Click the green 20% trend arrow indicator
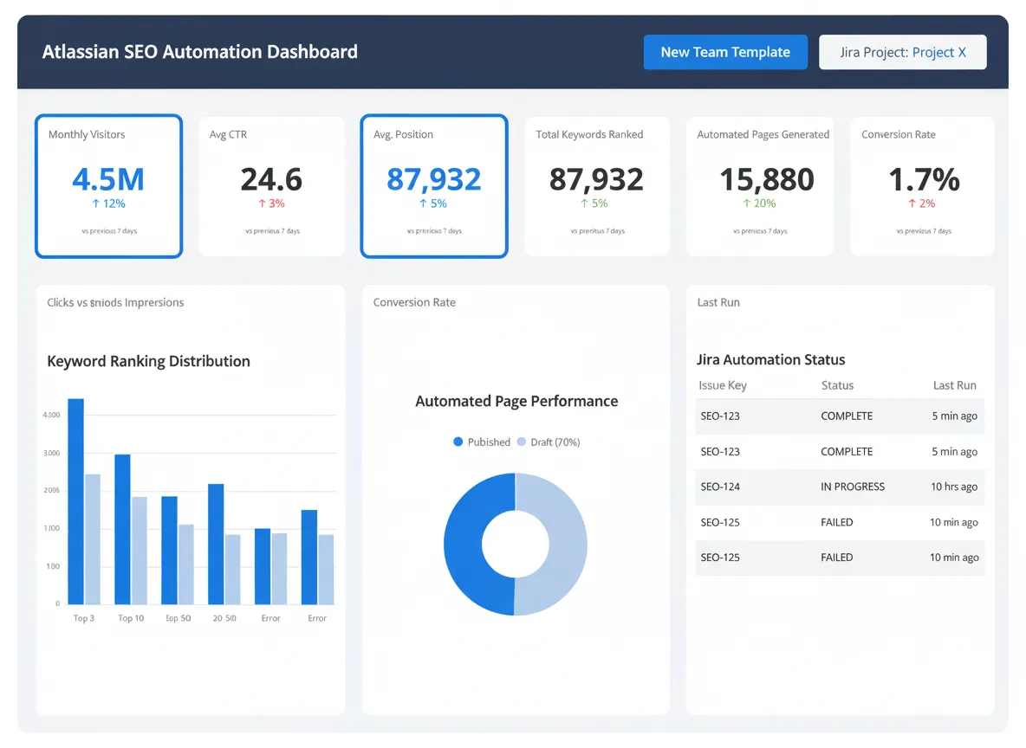 pos(746,203)
